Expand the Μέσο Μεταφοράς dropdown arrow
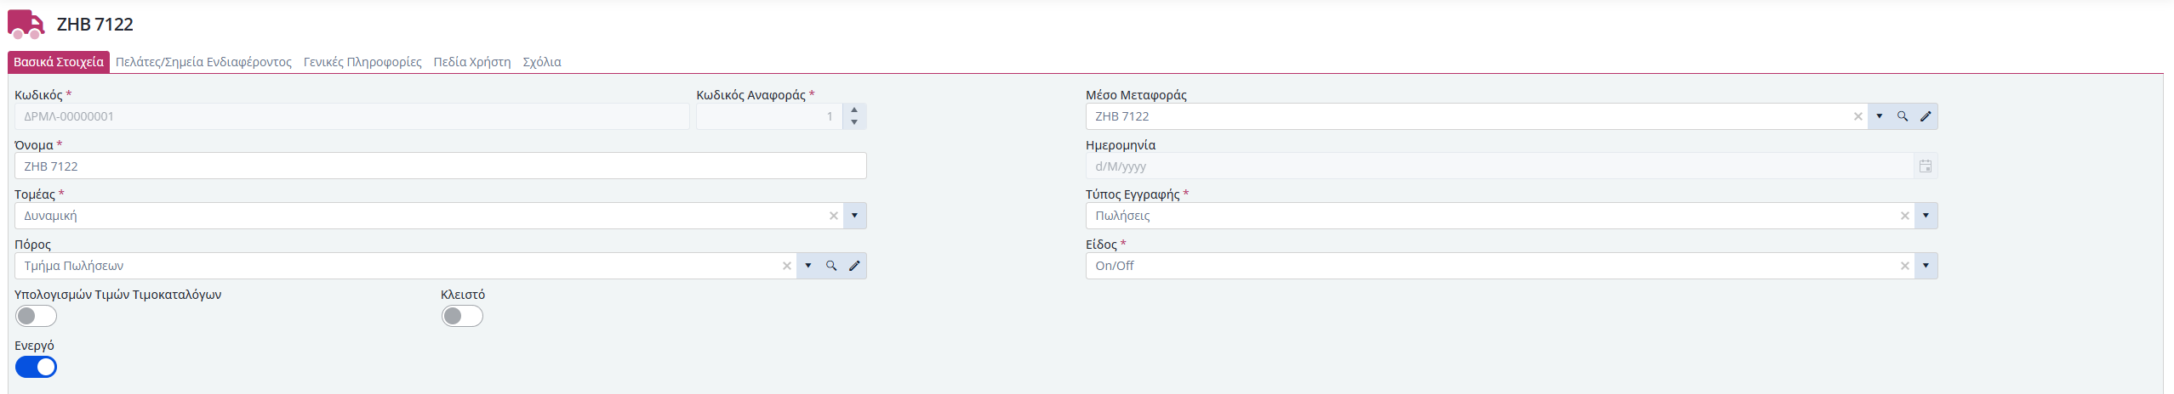2174x394 pixels. click(x=1880, y=116)
